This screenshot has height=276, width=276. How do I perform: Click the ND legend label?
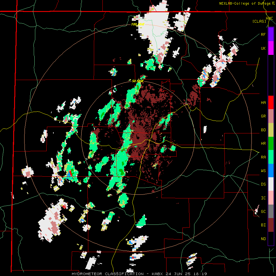[263, 239]
